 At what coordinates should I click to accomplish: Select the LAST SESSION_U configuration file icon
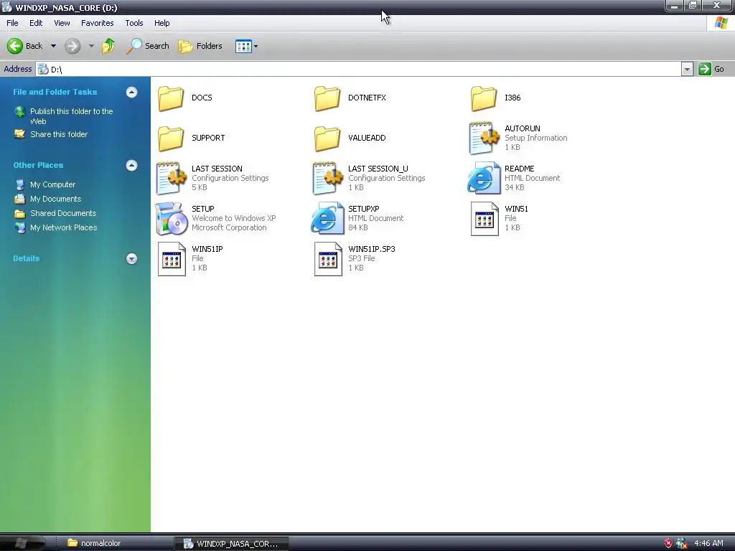coord(327,178)
